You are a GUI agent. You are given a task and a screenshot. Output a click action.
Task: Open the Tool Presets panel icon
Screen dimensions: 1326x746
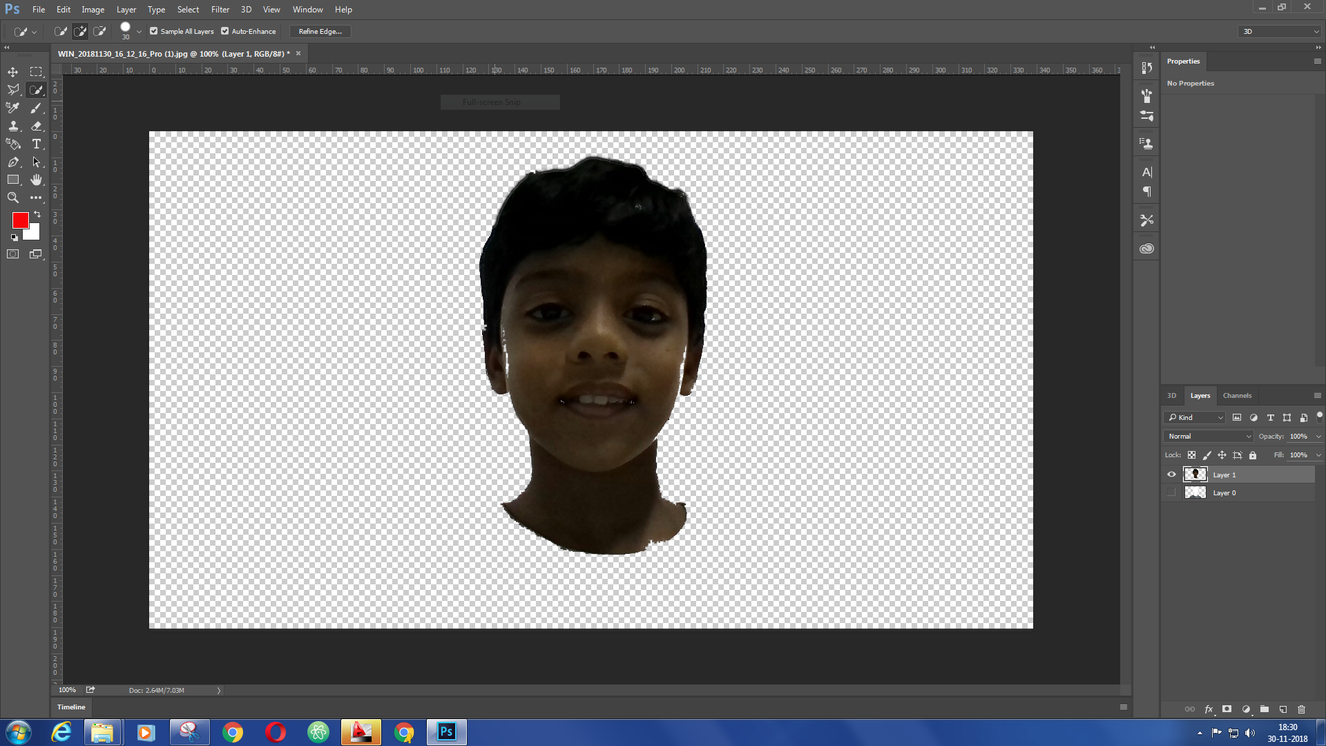[x=1146, y=220]
